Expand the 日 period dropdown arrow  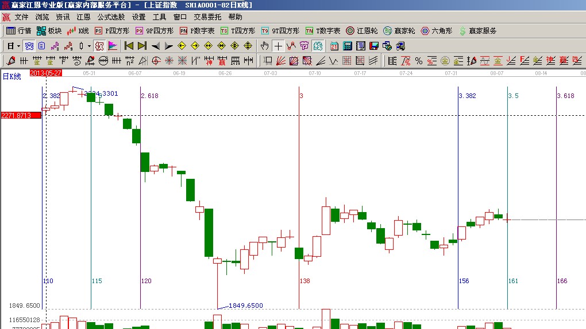19,46
